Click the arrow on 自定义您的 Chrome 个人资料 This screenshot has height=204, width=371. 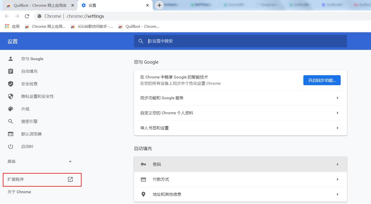[x=338, y=113]
